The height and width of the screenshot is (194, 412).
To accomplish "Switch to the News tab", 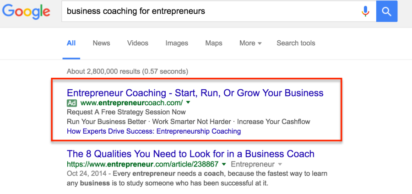I will click(102, 43).
